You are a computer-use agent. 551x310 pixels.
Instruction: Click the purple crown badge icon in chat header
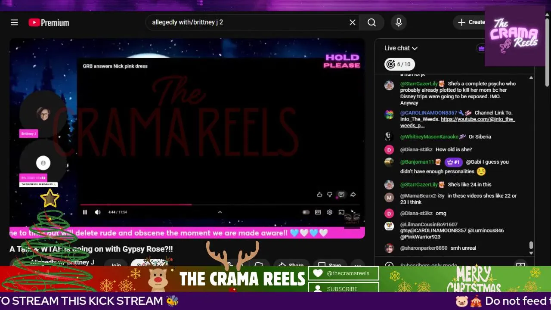[x=481, y=48]
